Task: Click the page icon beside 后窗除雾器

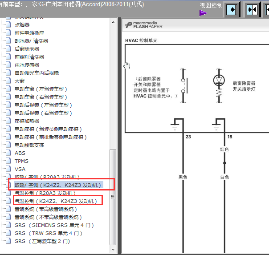Action: [8, 49]
